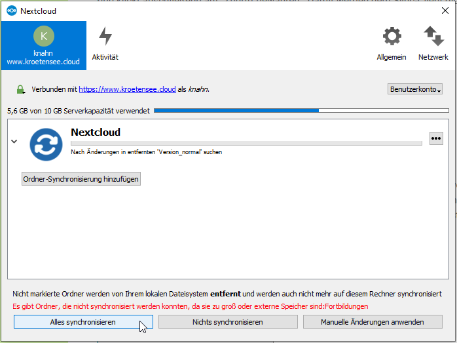Click the knahn avatar circle
This screenshot has height=343, width=457.
click(44, 36)
